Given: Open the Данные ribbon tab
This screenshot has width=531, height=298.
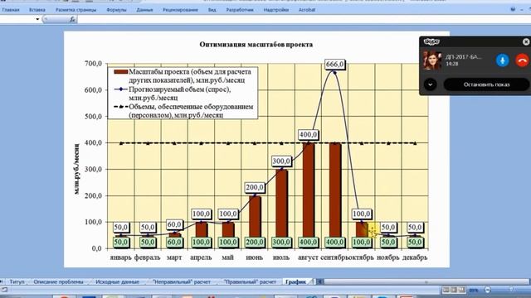Looking at the screenshot, I should pos(144,10).
